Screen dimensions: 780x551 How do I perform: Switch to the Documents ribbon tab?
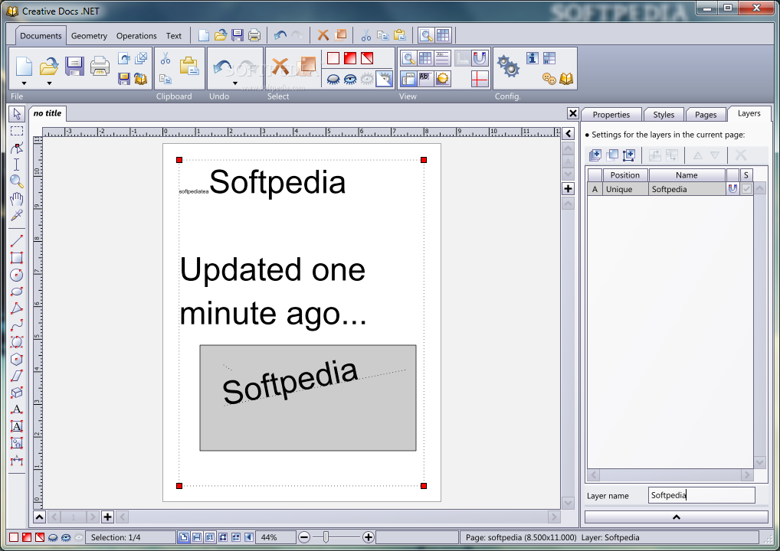(41, 36)
